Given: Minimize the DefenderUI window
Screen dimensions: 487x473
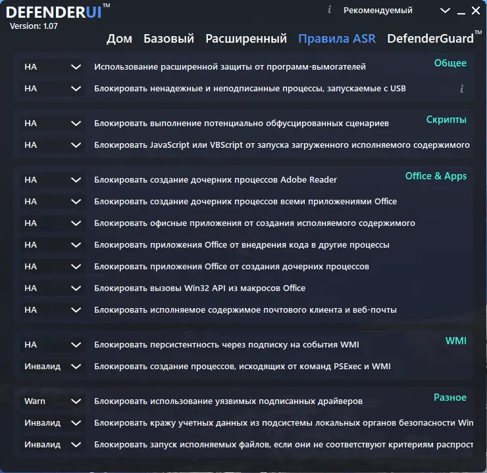Looking at the screenshot, I should [461, 11].
